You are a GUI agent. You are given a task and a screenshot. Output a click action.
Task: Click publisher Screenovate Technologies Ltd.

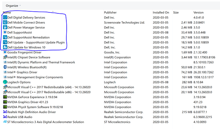click(124, 23)
